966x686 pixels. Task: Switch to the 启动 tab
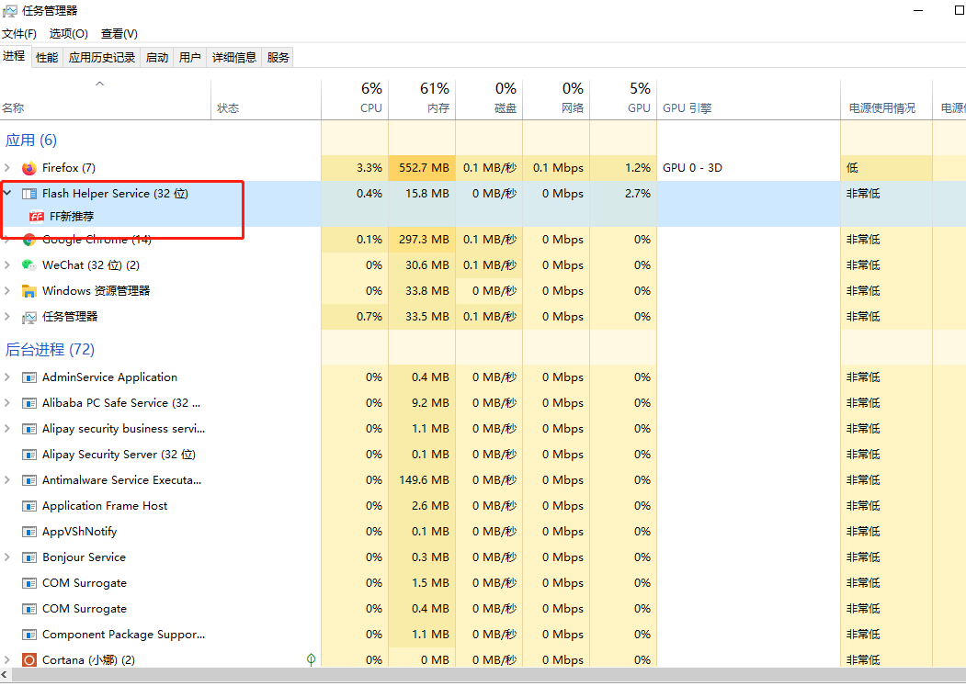tap(157, 57)
